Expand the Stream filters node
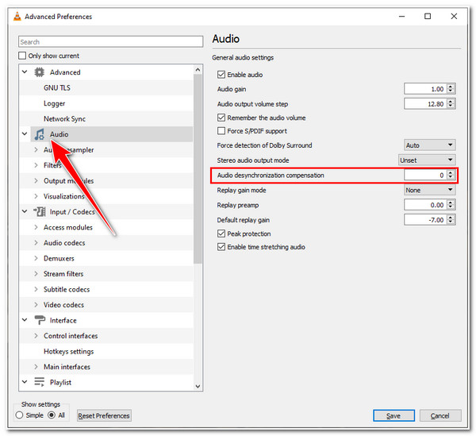 36,274
